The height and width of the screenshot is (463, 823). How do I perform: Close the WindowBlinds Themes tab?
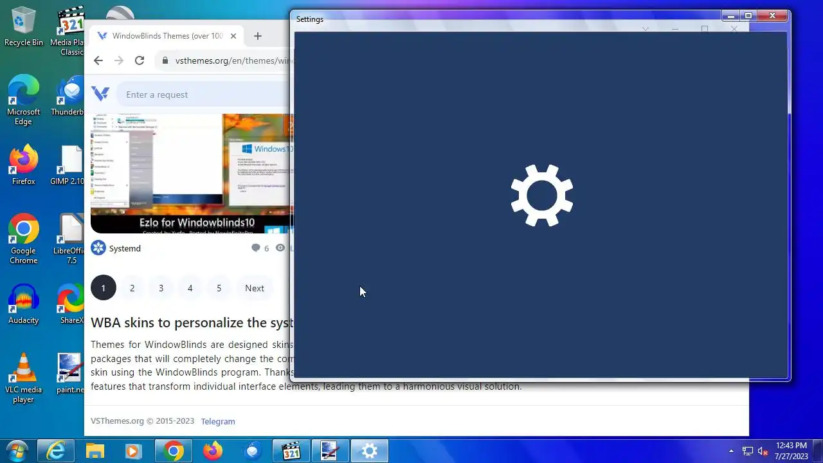pyautogui.click(x=233, y=36)
